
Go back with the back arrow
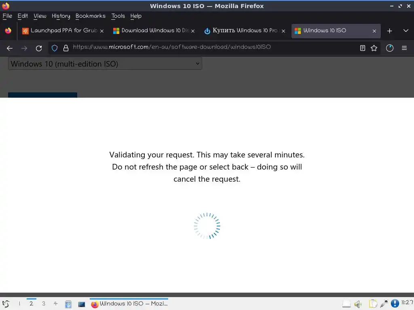10,48
